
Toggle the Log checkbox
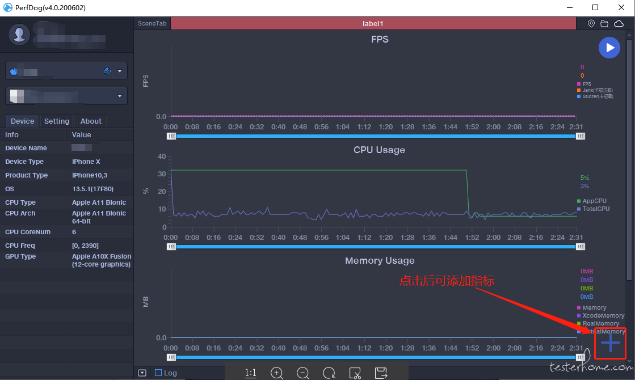[158, 373]
